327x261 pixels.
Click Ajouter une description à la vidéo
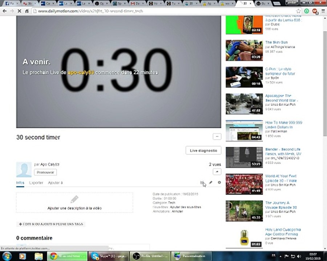[74, 208]
